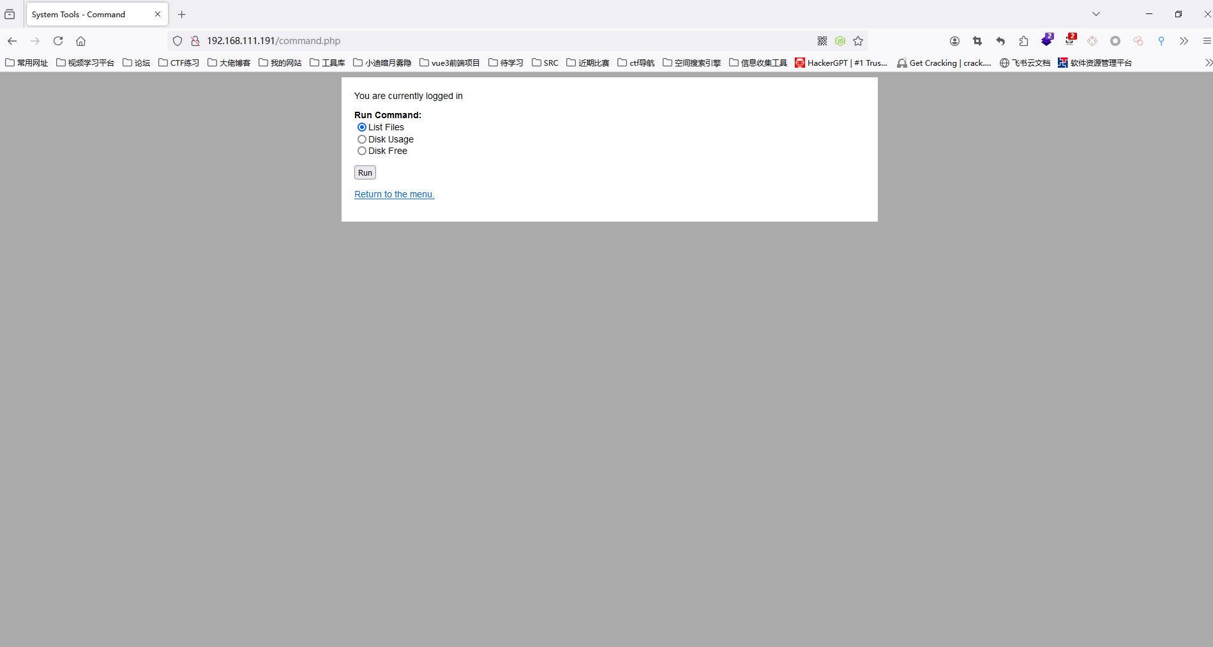Select the List Files radio option
This screenshot has width=1213, height=647.
[x=362, y=127]
